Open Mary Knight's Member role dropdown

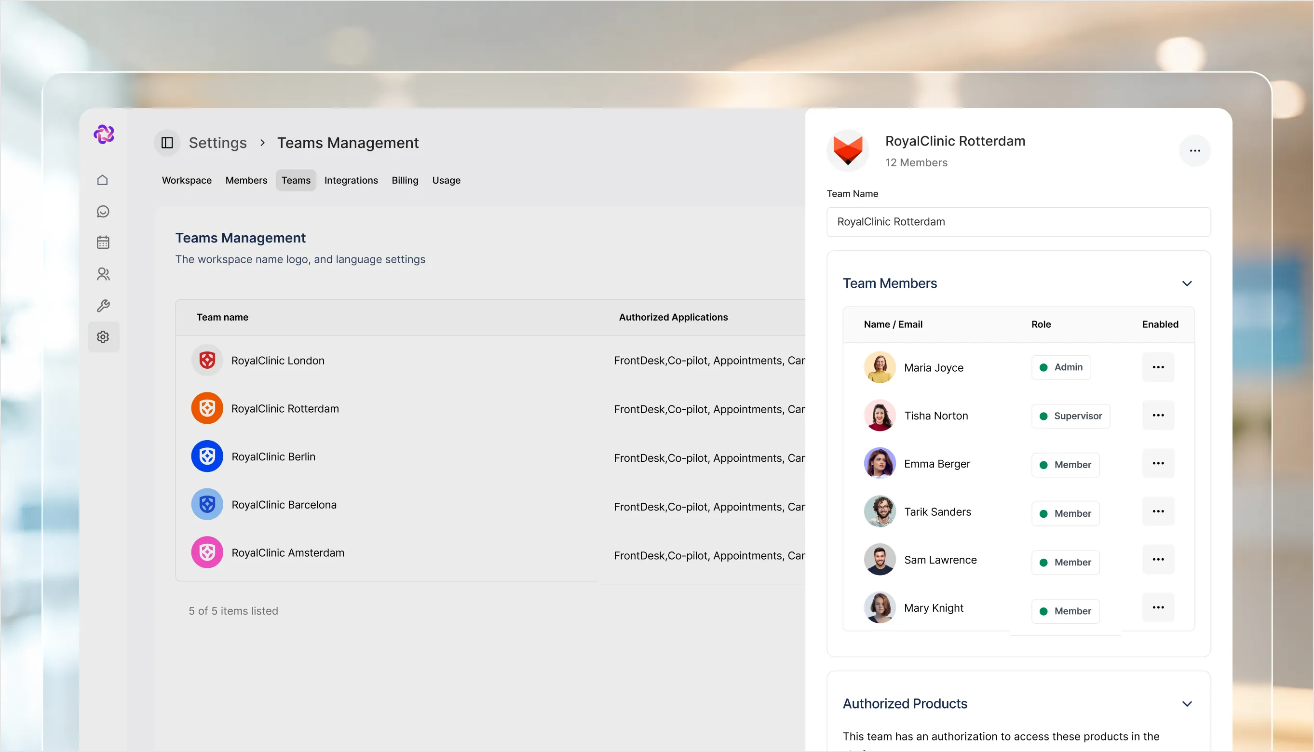point(1066,612)
